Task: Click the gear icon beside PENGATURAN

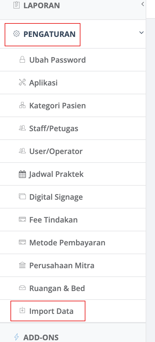Action: pos(16,34)
